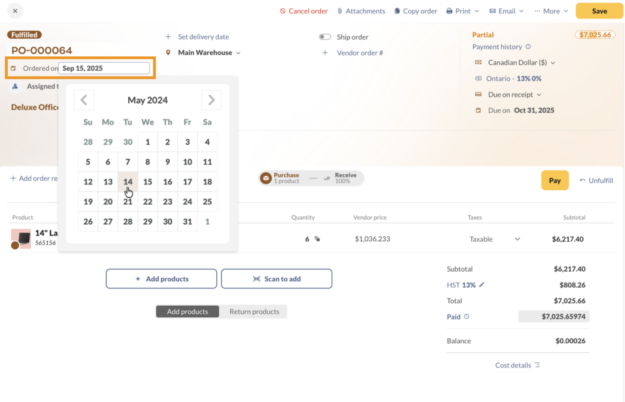
Task: Click the assigned user person icon
Action: pyautogui.click(x=15, y=86)
